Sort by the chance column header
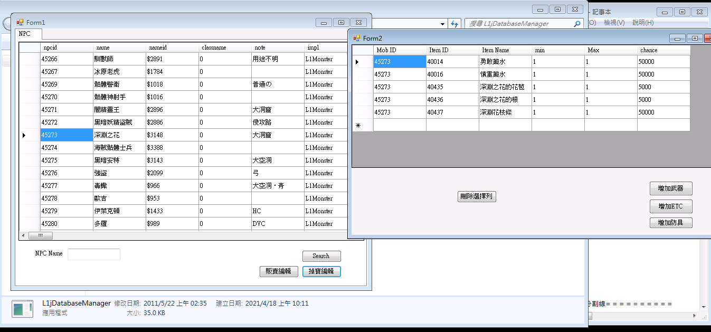 pyautogui.click(x=663, y=50)
